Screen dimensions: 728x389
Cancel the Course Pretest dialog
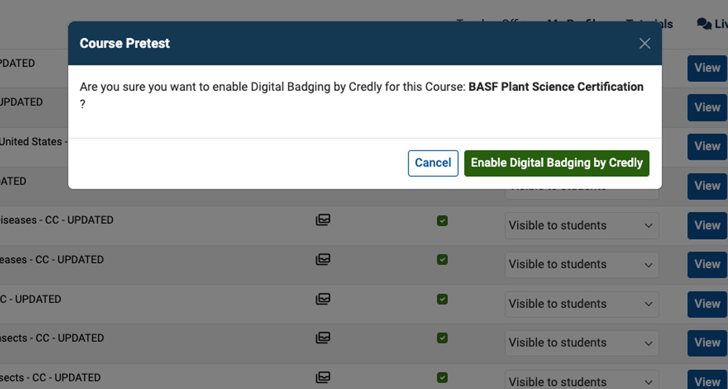[433, 163]
